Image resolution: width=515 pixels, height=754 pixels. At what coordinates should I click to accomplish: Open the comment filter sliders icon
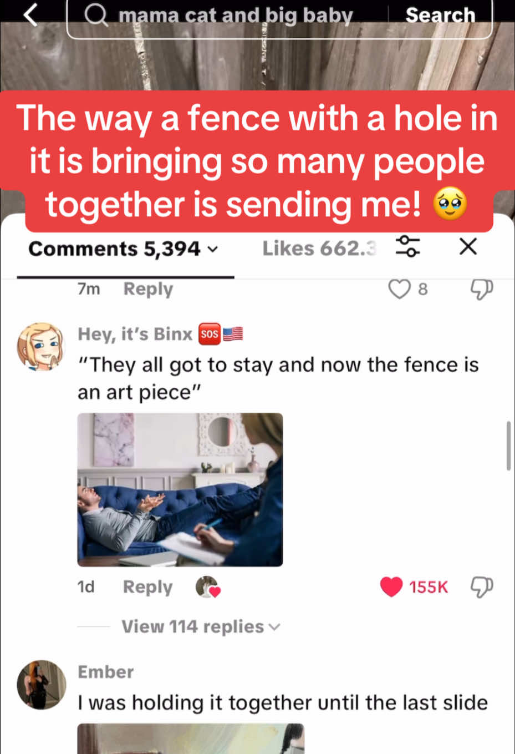pos(407,246)
